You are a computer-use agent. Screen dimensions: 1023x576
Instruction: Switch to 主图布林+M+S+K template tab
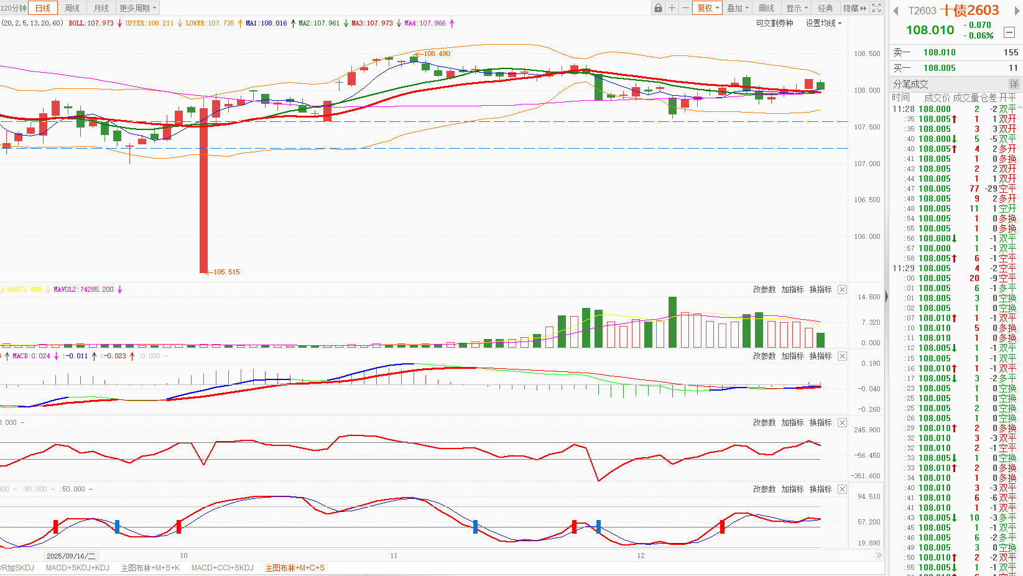[x=150, y=567]
